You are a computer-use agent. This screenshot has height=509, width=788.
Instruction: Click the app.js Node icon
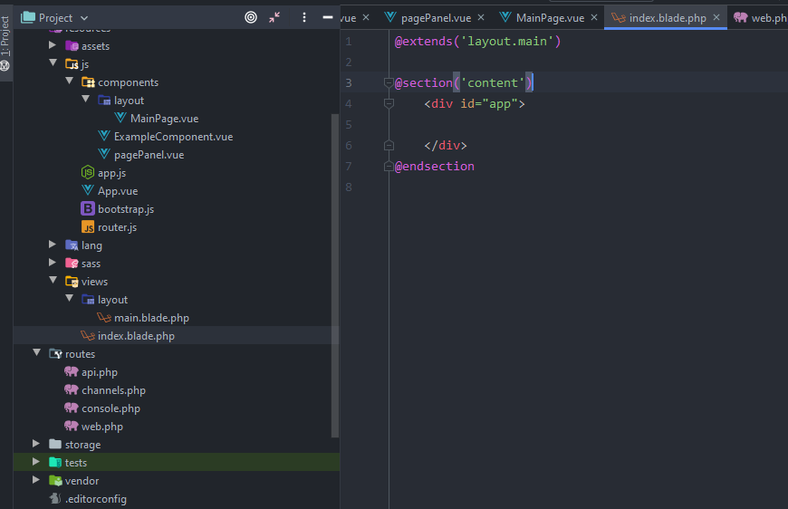(x=88, y=172)
